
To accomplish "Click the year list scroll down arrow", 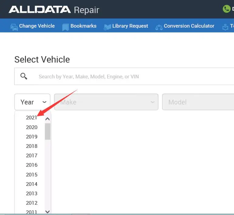I will pyautogui.click(x=47, y=212).
